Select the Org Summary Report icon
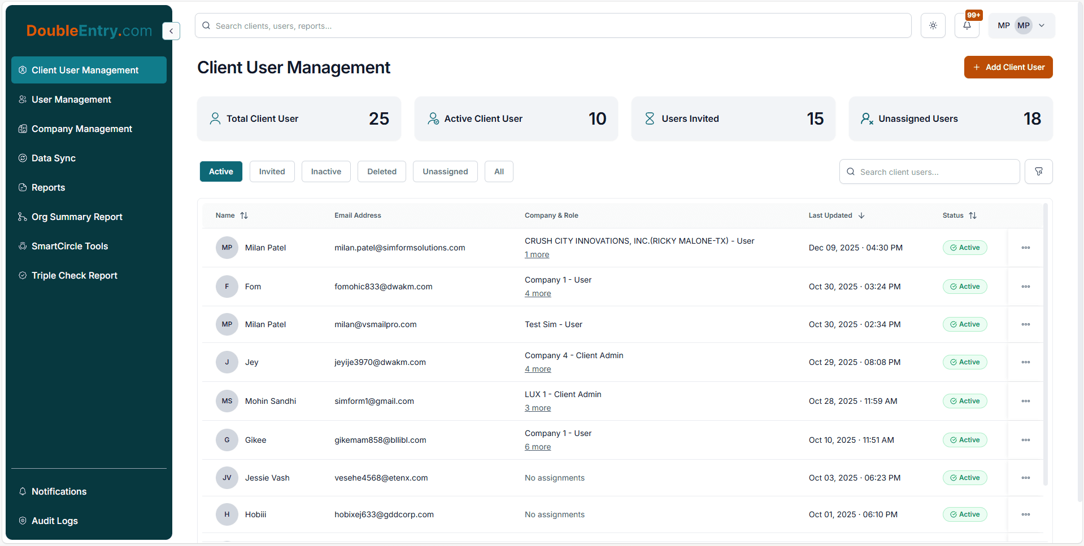This screenshot has width=1084, height=546. 23,217
